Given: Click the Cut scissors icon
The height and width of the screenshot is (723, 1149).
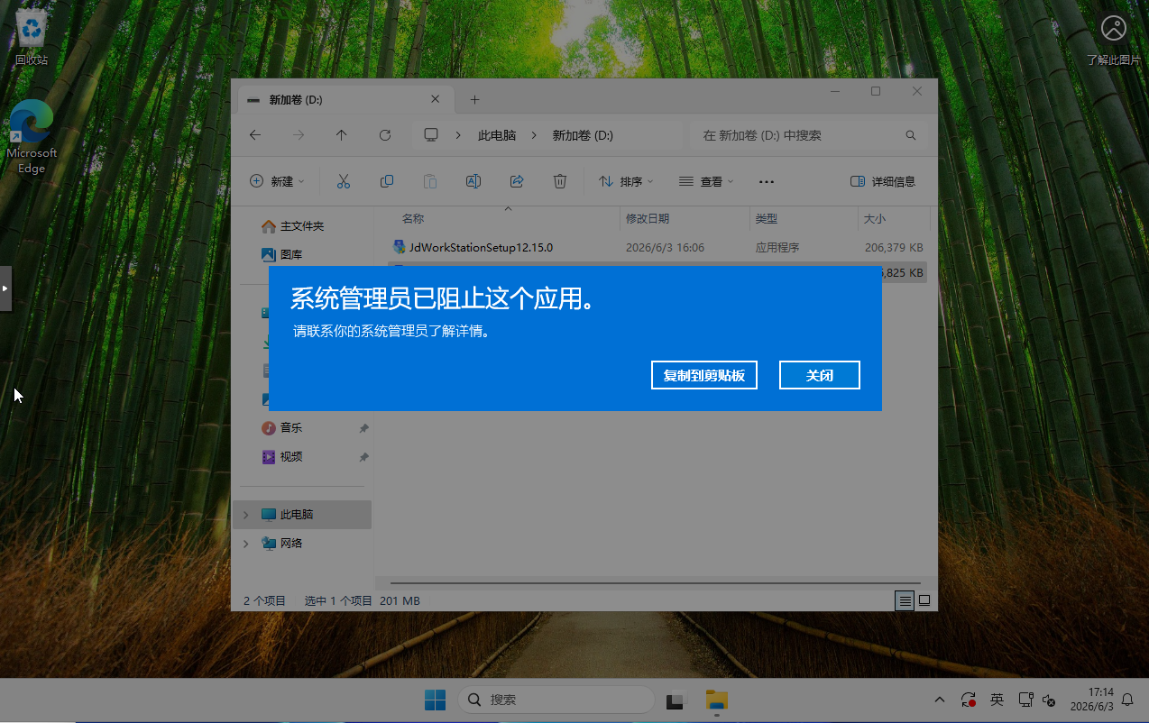Looking at the screenshot, I should click(343, 181).
